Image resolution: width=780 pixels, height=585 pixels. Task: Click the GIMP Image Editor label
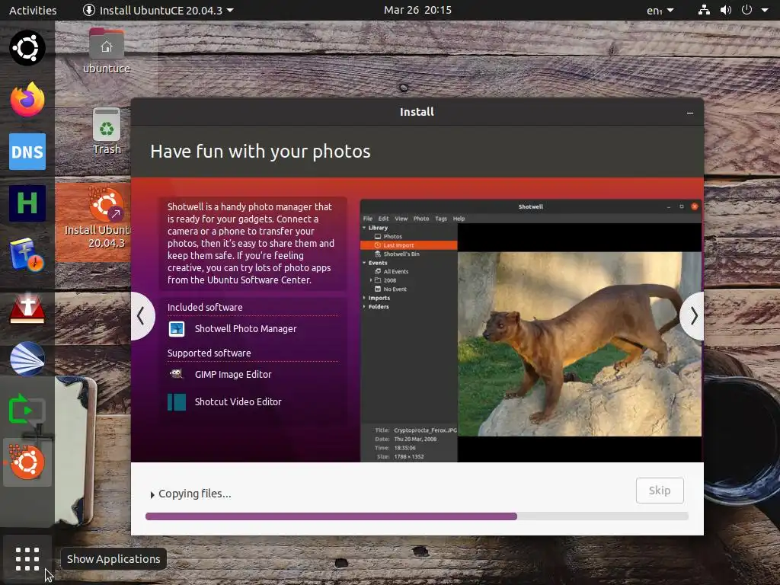(x=233, y=375)
